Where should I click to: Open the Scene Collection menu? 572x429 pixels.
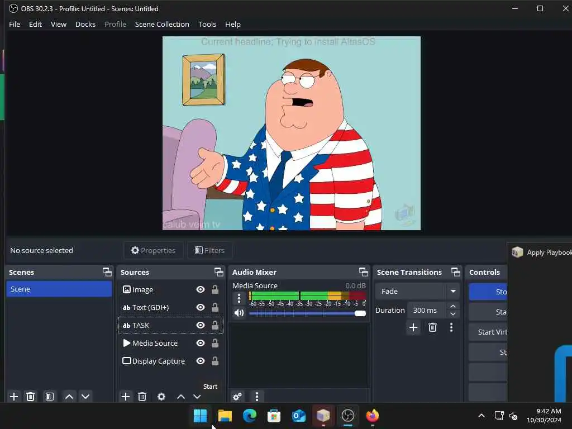pos(162,24)
